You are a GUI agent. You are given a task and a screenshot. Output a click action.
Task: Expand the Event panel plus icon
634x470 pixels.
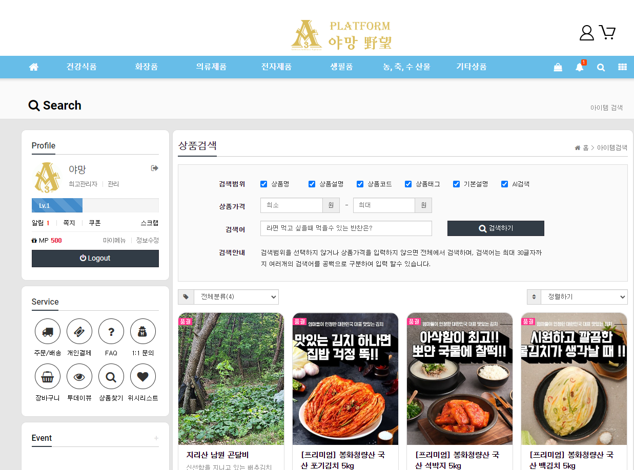[x=156, y=438]
